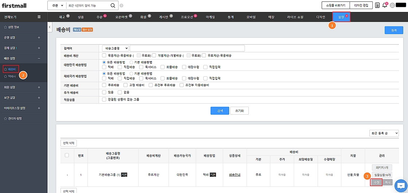
Task: Expand 결제 설정 in sidebar
Action: point(39,48)
